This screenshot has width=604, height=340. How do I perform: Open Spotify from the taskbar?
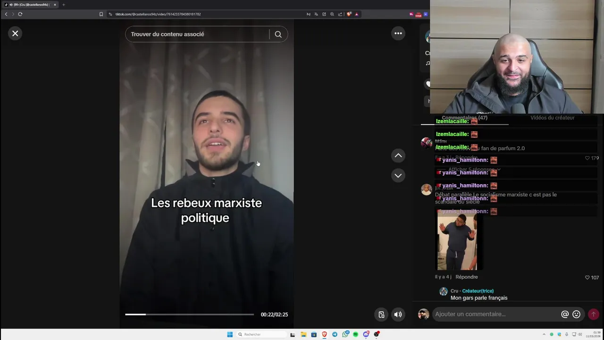[355, 334]
